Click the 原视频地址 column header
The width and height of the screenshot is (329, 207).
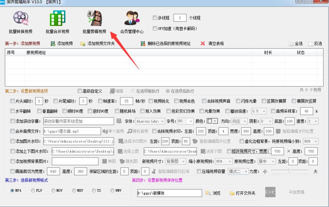tap(138, 52)
